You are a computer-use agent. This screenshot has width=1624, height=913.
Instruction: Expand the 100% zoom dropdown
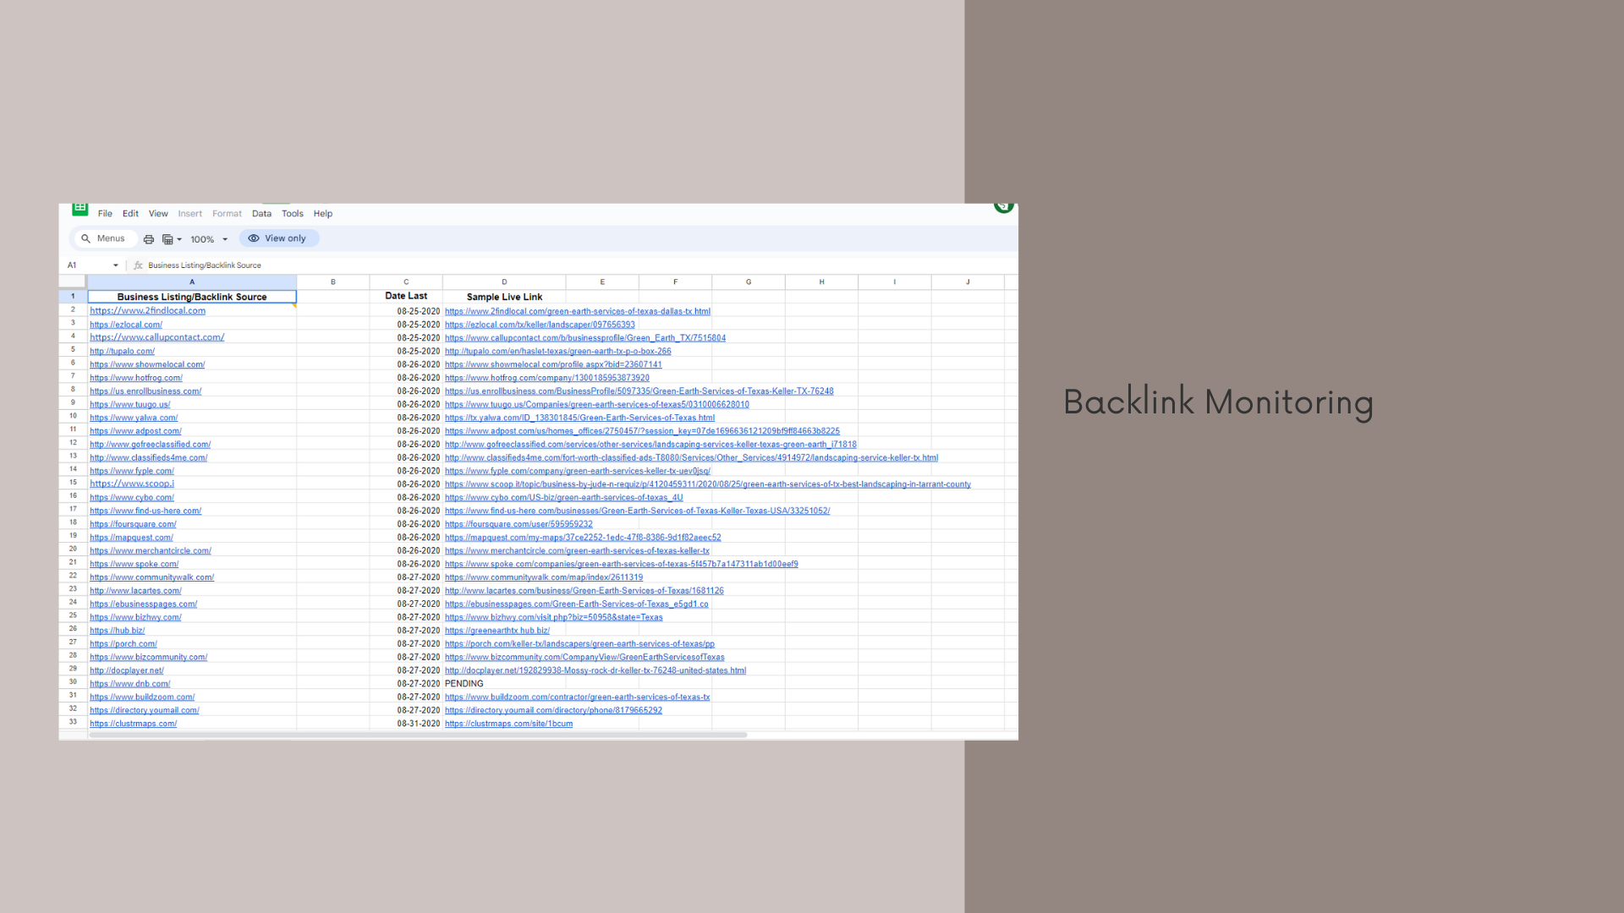(225, 239)
